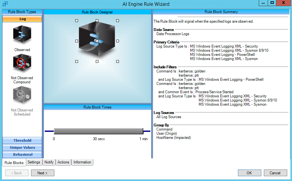The image size is (292, 181).
Task: Click the app logo in the title bar
Action: coord(5,4)
